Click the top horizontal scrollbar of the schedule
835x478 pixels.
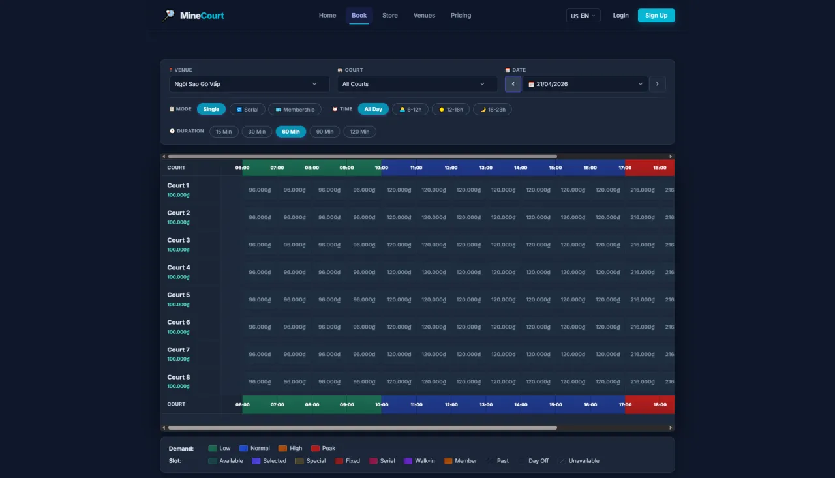tap(363, 157)
